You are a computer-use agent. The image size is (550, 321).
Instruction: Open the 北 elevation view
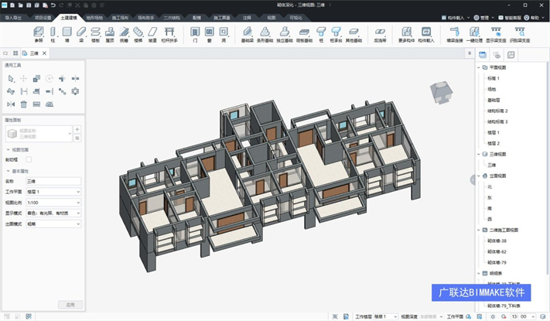490,186
